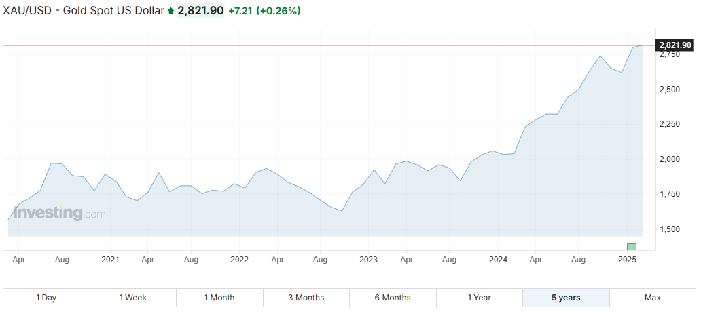Screen dimensions: 701x312
Task: Click the green up arrow beside the price
Action: click(x=170, y=11)
